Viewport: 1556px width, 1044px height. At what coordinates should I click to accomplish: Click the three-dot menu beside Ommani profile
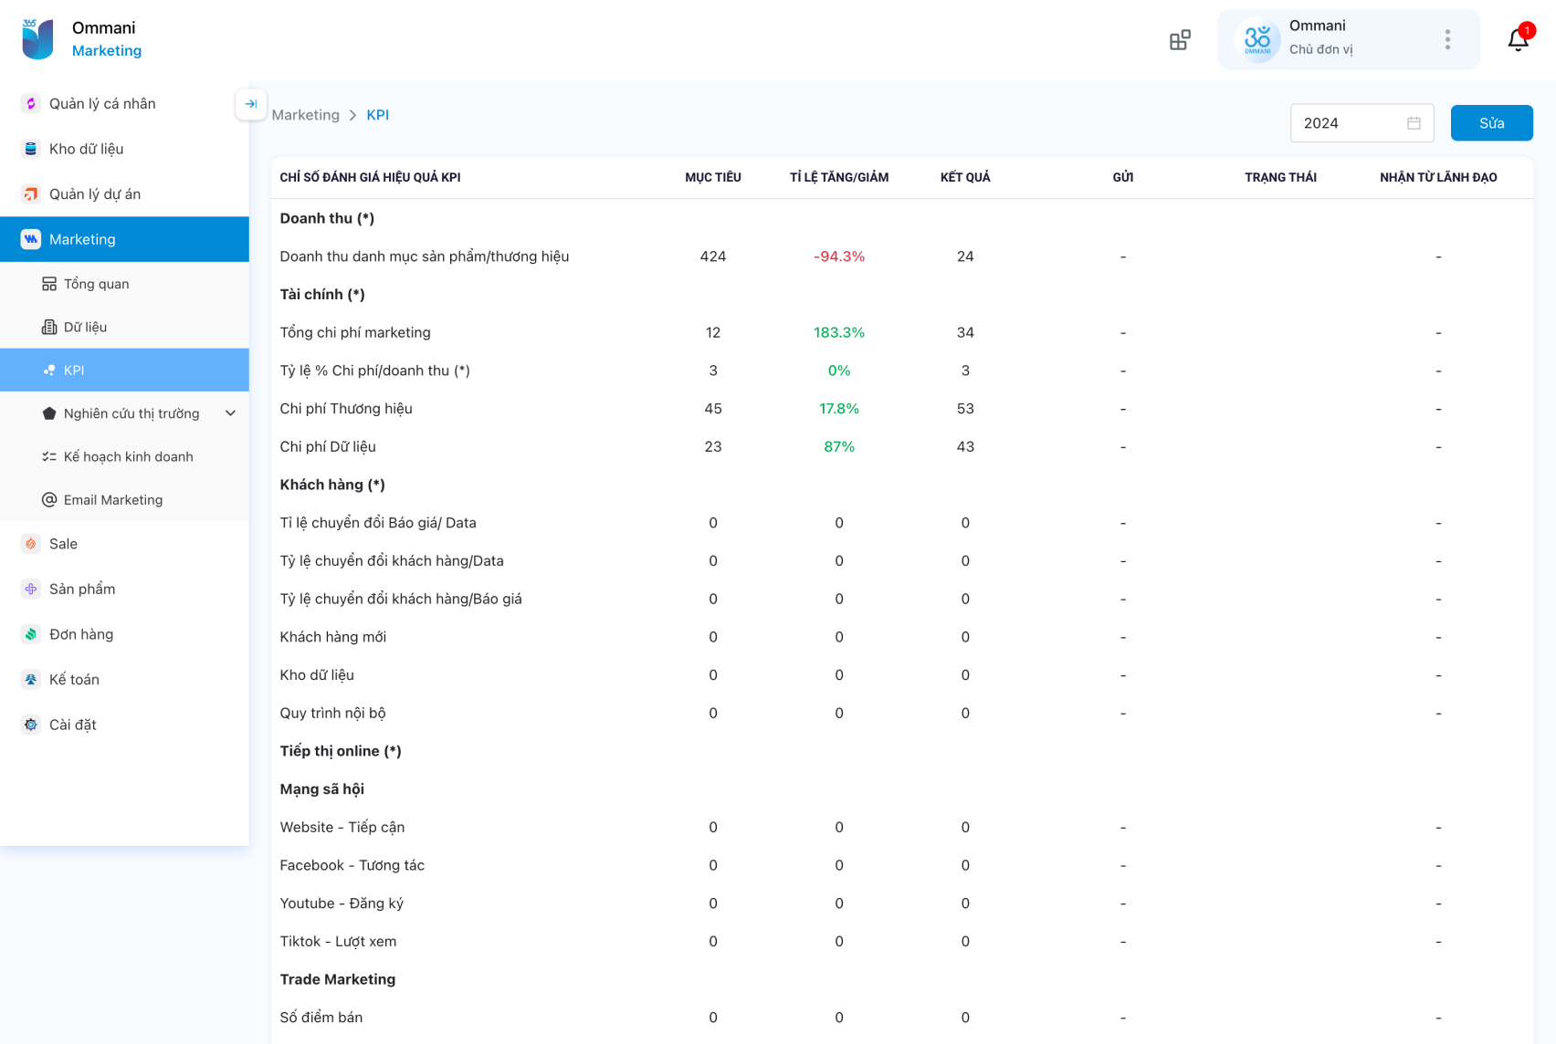click(1447, 39)
